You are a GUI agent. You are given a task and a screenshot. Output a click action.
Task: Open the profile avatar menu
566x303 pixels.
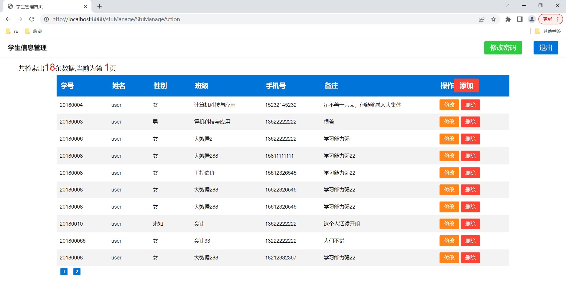click(532, 19)
